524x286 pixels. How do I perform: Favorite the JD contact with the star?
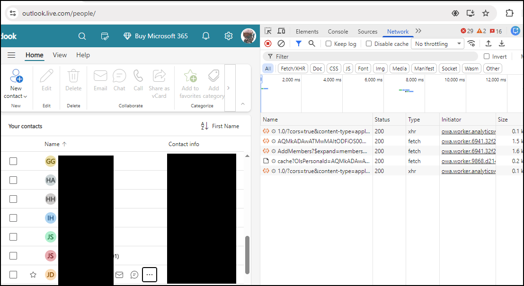33,275
